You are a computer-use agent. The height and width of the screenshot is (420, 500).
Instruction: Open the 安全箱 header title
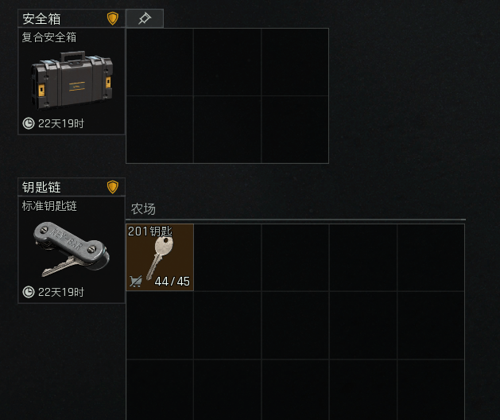[41, 19]
